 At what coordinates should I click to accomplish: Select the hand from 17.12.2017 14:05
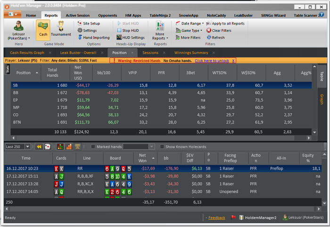click(x=163, y=192)
